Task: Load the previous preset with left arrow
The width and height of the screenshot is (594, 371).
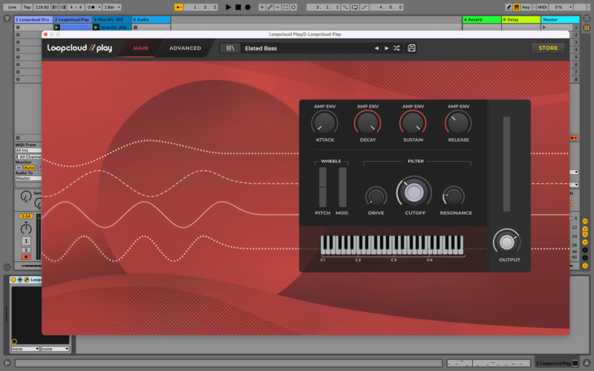Action: tap(376, 48)
